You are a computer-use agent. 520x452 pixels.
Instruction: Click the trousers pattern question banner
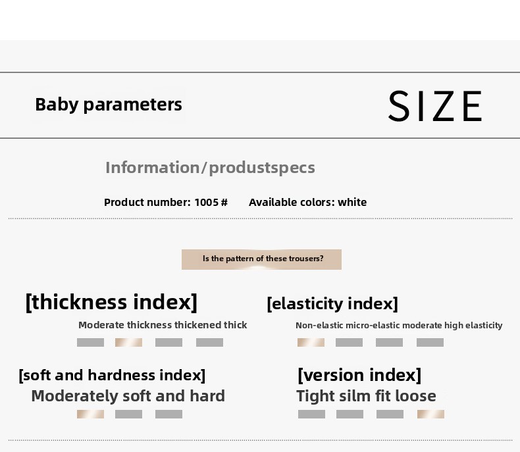coord(261,259)
